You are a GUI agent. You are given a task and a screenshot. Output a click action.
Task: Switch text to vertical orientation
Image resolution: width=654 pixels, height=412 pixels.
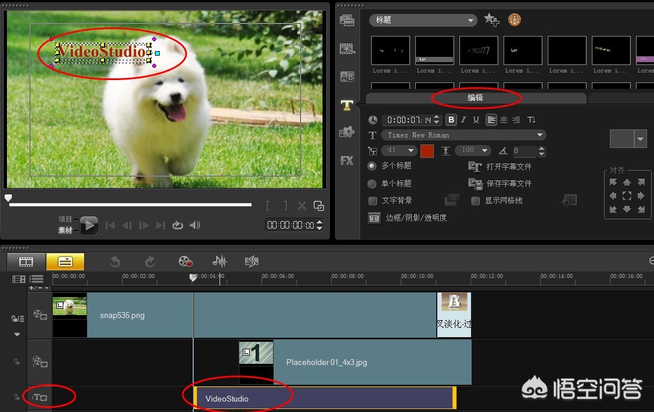[x=531, y=120]
